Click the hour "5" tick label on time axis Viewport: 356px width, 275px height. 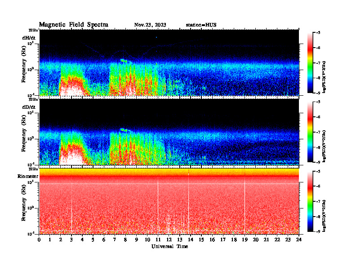click(93, 240)
